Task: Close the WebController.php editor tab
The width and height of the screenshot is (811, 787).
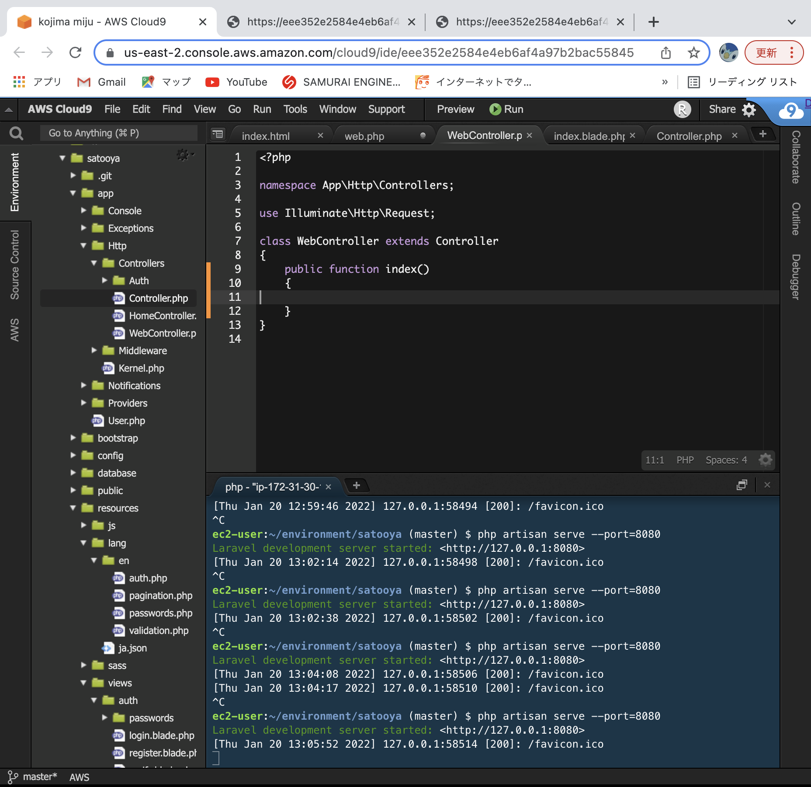Action: (x=529, y=136)
